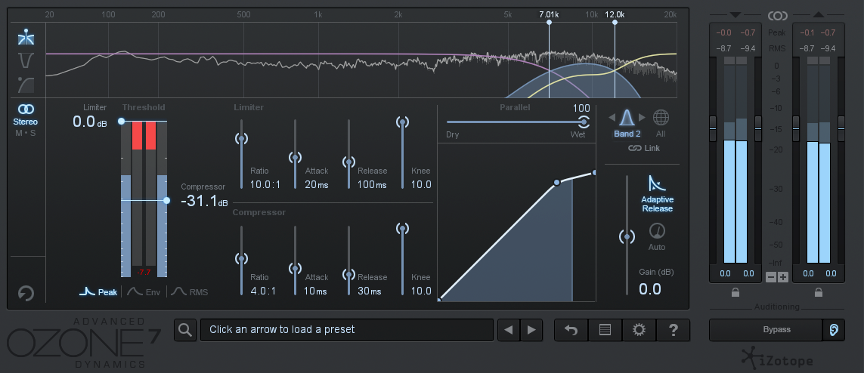Select the Band 2 icon

[x=627, y=118]
